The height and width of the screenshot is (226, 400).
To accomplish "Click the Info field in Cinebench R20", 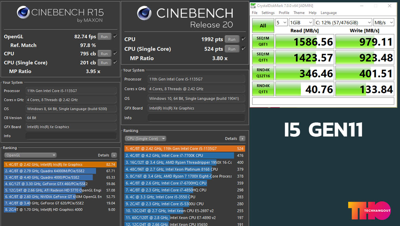I will 196,118.
